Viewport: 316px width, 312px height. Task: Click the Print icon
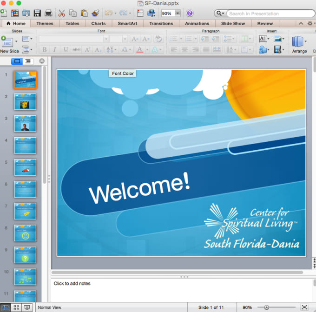coord(48,13)
